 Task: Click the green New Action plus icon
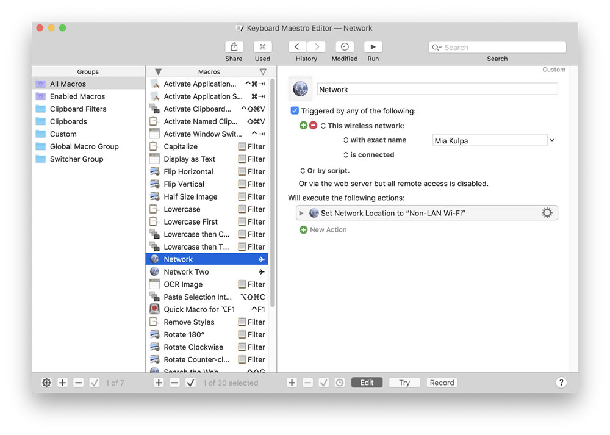point(303,229)
